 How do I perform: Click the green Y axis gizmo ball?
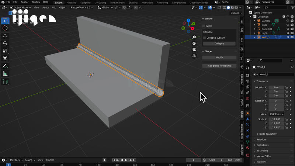pos(194,24)
